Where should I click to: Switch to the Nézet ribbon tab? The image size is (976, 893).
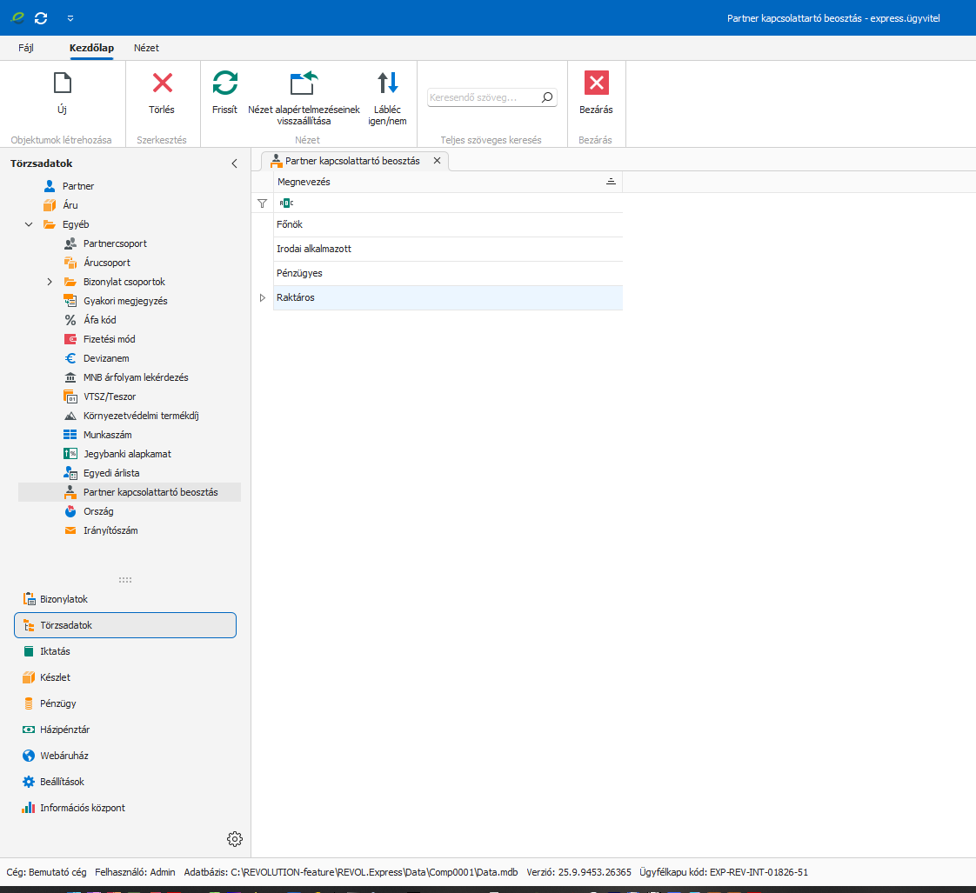click(146, 48)
